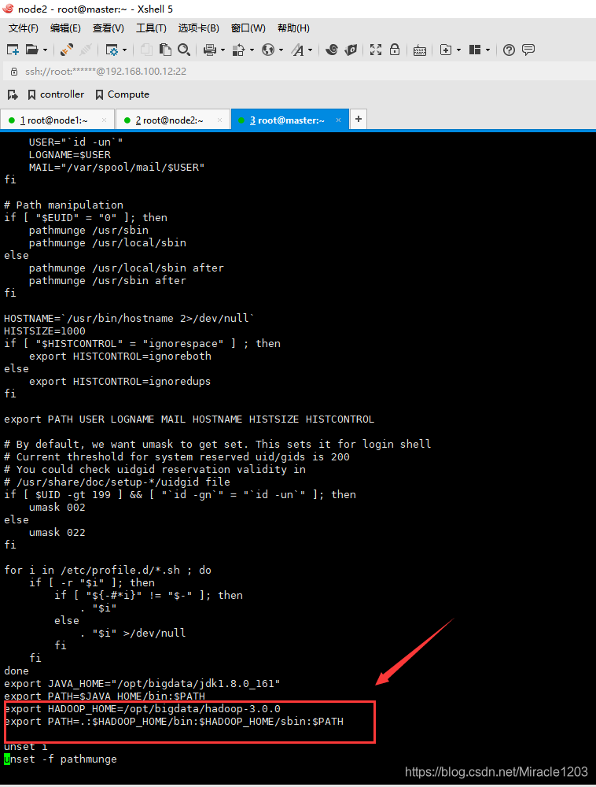Image resolution: width=596 pixels, height=787 pixels.
Task: Switch to the root@node2 tab
Action: point(173,120)
